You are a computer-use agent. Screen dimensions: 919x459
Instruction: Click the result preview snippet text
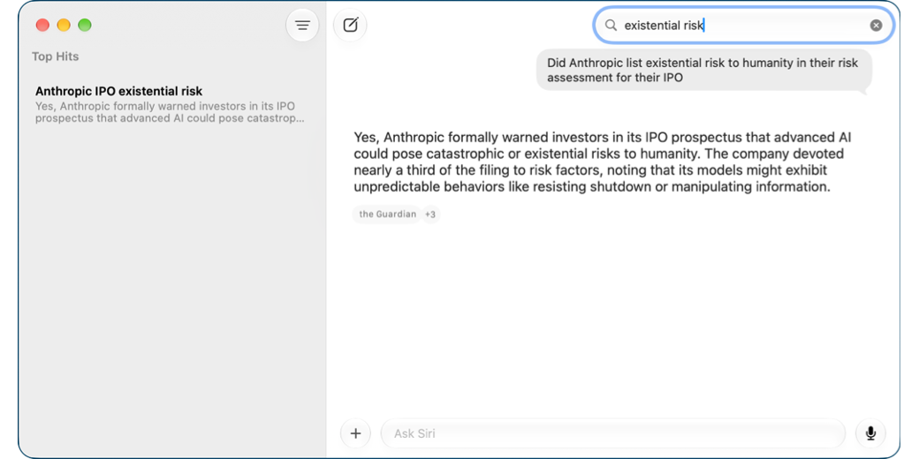(170, 112)
